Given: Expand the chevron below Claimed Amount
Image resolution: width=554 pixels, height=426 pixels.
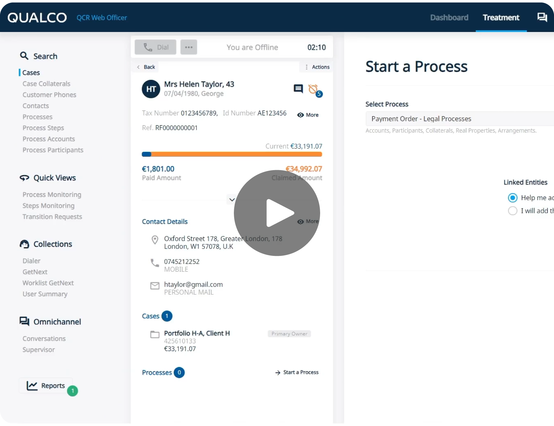Looking at the screenshot, I should [231, 199].
